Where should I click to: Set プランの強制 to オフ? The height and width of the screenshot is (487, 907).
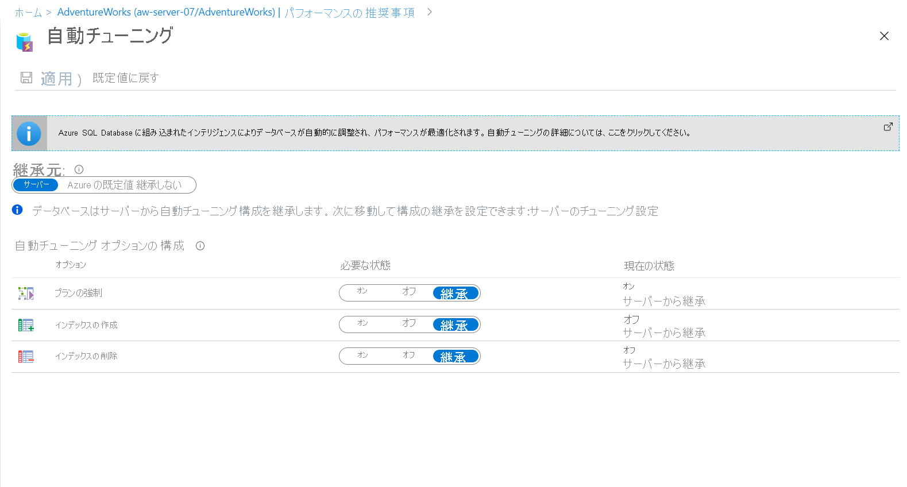tap(409, 291)
